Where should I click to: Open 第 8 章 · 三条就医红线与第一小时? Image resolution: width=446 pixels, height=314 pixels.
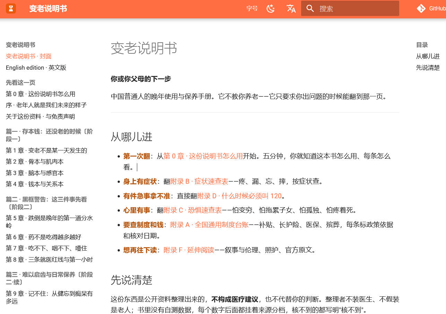pos(50,259)
